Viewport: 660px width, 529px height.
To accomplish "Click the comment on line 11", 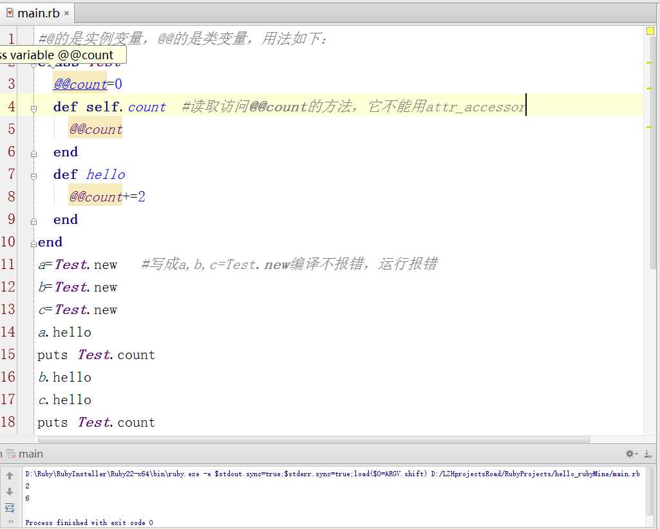I will point(290,264).
